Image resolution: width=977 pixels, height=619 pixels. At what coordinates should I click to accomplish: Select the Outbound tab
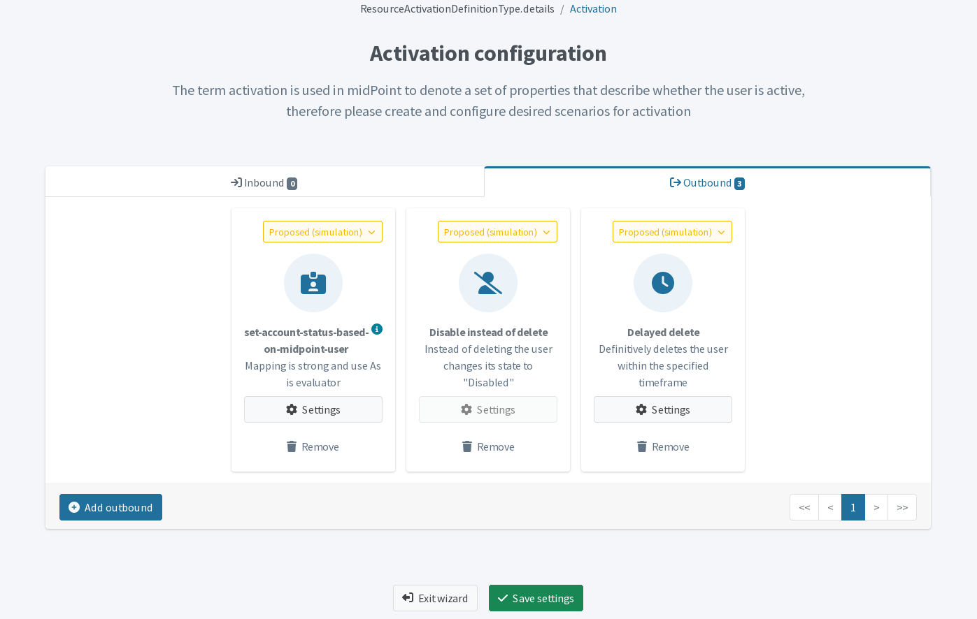pos(706,182)
